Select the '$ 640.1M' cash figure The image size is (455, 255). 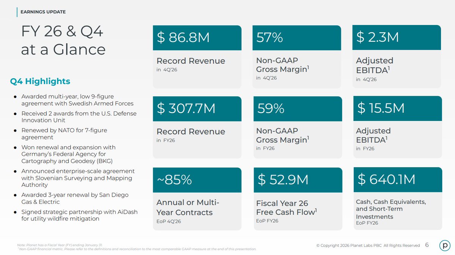[386, 179]
